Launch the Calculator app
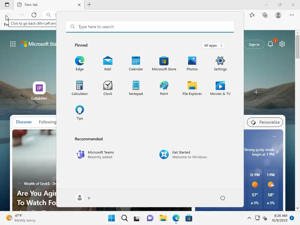 tap(80, 88)
